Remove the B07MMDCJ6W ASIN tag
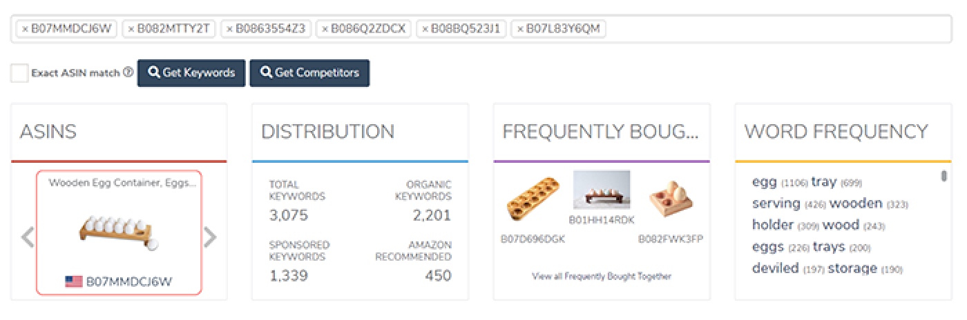 coord(25,29)
